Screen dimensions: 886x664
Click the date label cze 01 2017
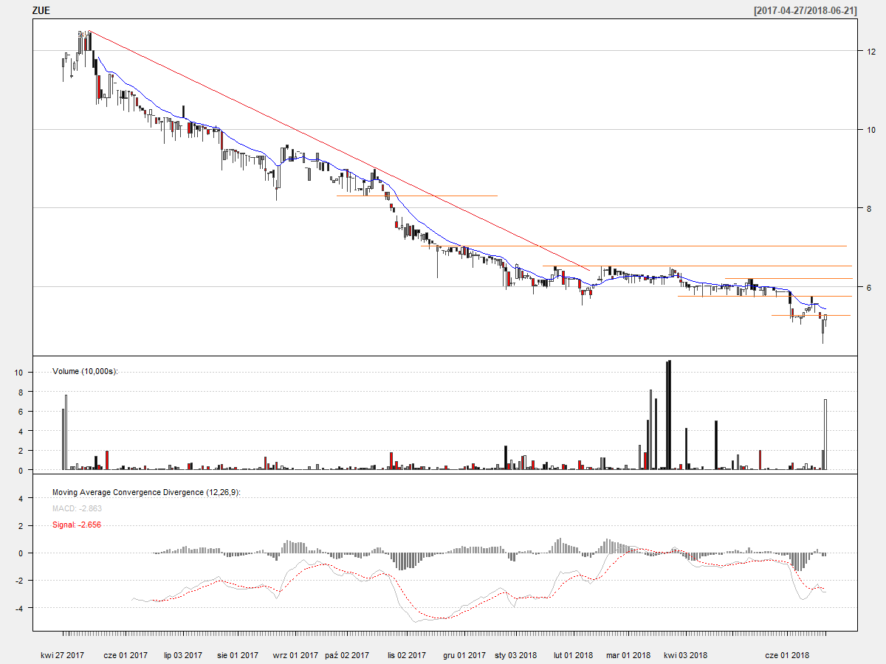pyautogui.click(x=126, y=655)
